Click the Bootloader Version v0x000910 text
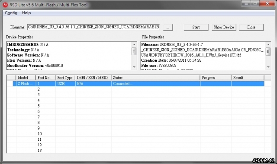 [x=35, y=66]
